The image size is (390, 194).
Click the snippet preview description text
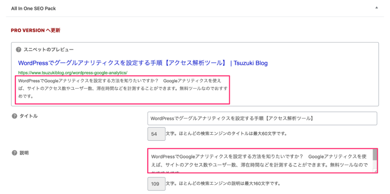tap(123, 89)
